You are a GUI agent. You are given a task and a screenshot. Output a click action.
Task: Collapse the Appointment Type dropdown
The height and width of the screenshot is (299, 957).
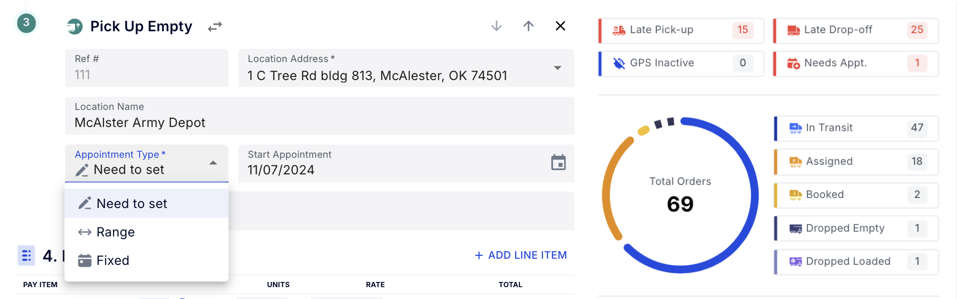click(x=213, y=163)
